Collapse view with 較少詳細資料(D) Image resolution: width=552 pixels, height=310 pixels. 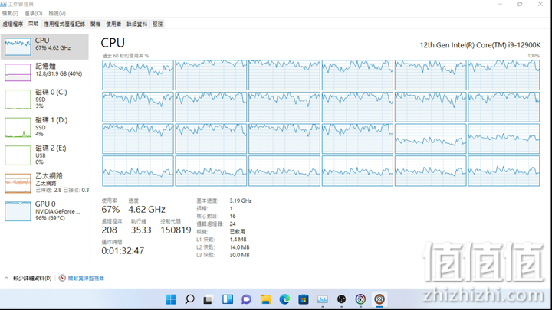pyautogui.click(x=28, y=278)
